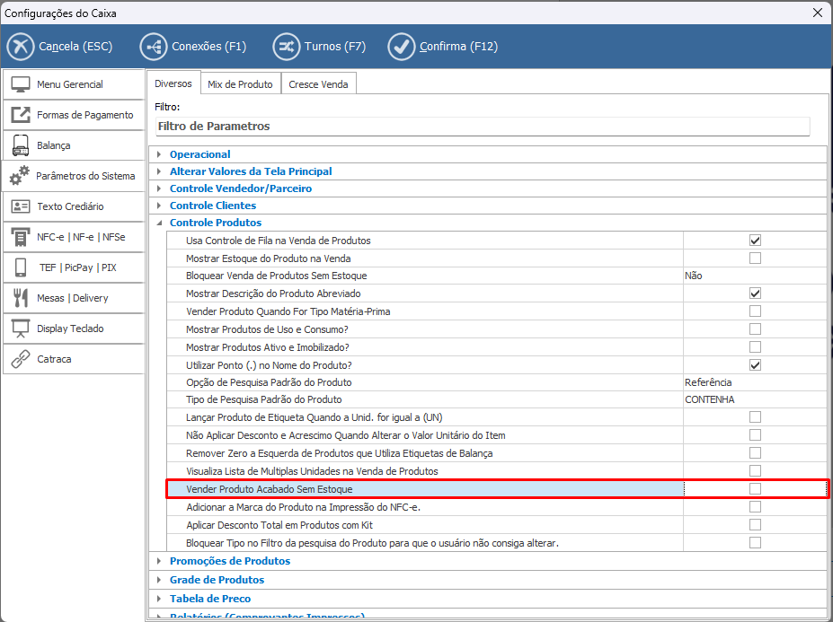Viewport: 833px width, 622px height.
Task: Open the Cresce Venda tab
Action: (x=319, y=84)
